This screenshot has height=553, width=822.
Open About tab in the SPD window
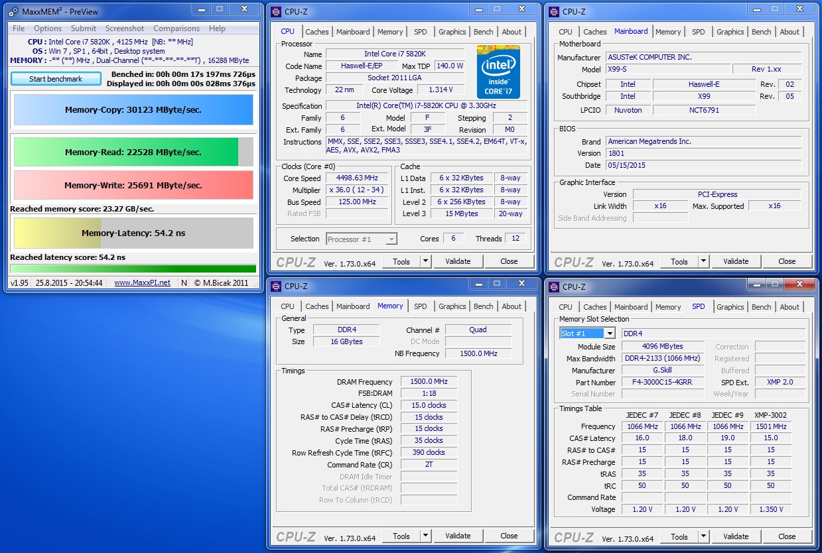[x=789, y=307]
